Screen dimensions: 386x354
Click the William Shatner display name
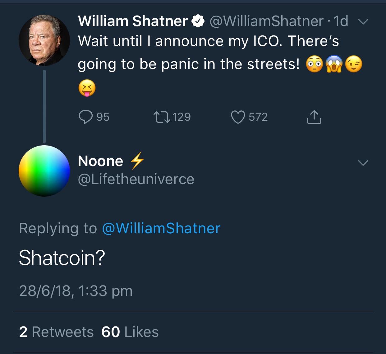tap(133, 21)
